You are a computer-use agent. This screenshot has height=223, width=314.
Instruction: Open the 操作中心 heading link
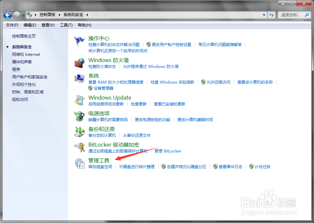point(99,38)
